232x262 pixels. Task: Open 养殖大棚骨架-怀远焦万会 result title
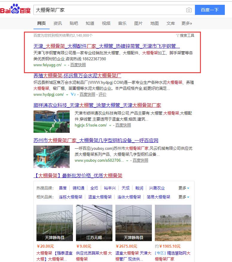(x=77, y=76)
